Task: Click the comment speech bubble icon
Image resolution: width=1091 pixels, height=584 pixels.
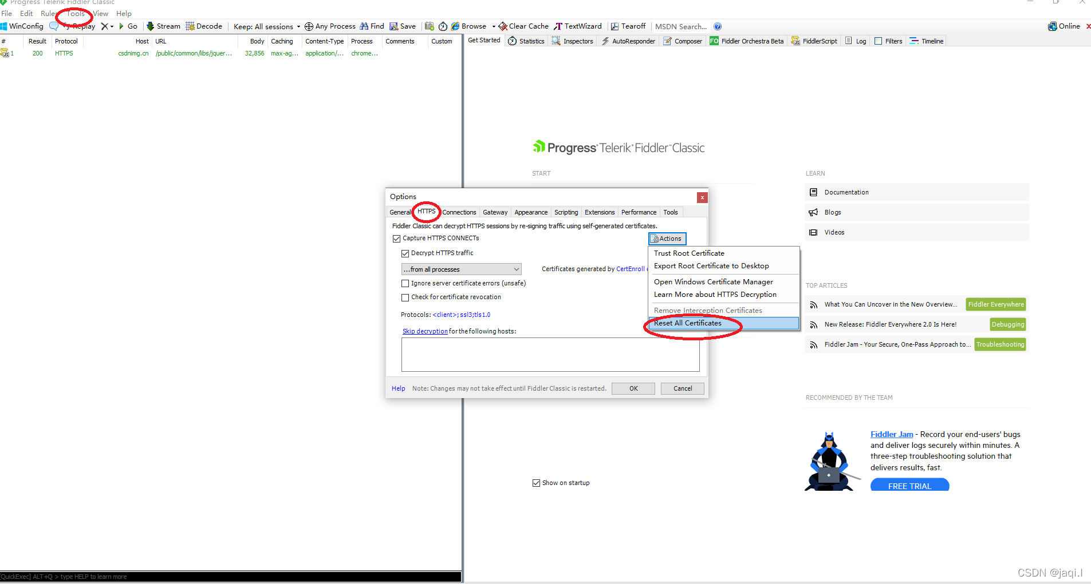Action: point(54,26)
